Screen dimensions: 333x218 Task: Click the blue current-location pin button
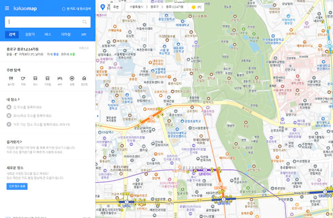click(x=103, y=7)
